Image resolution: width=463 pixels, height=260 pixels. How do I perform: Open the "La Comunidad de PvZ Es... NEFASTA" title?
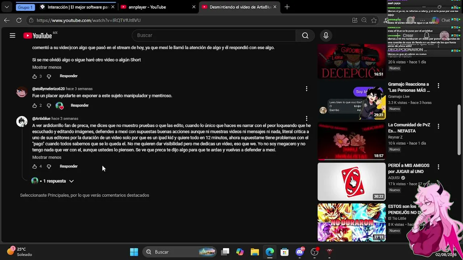point(409,128)
